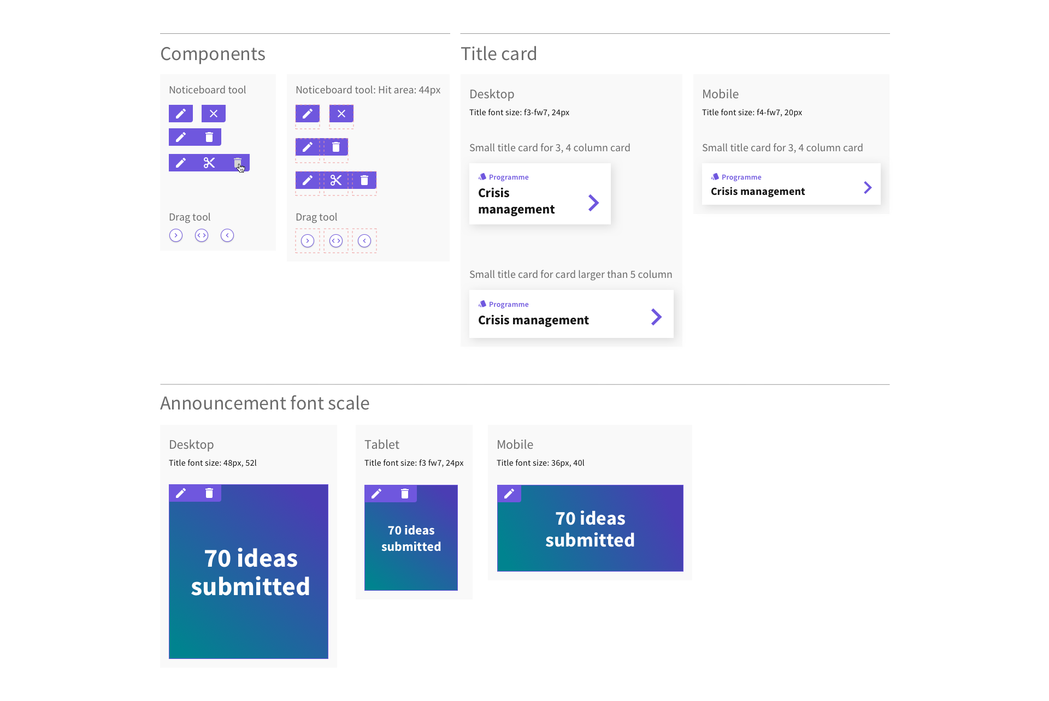Click pencil icon on Tablet announcement card
1049x701 pixels.
(x=376, y=494)
